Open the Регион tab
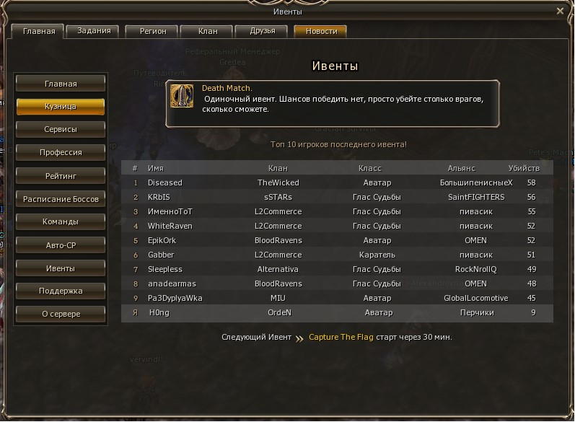 pos(152,31)
